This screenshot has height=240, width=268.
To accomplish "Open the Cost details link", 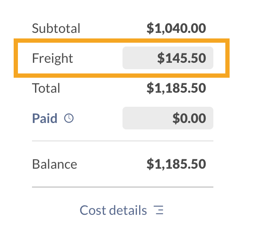I will pos(113,210).
